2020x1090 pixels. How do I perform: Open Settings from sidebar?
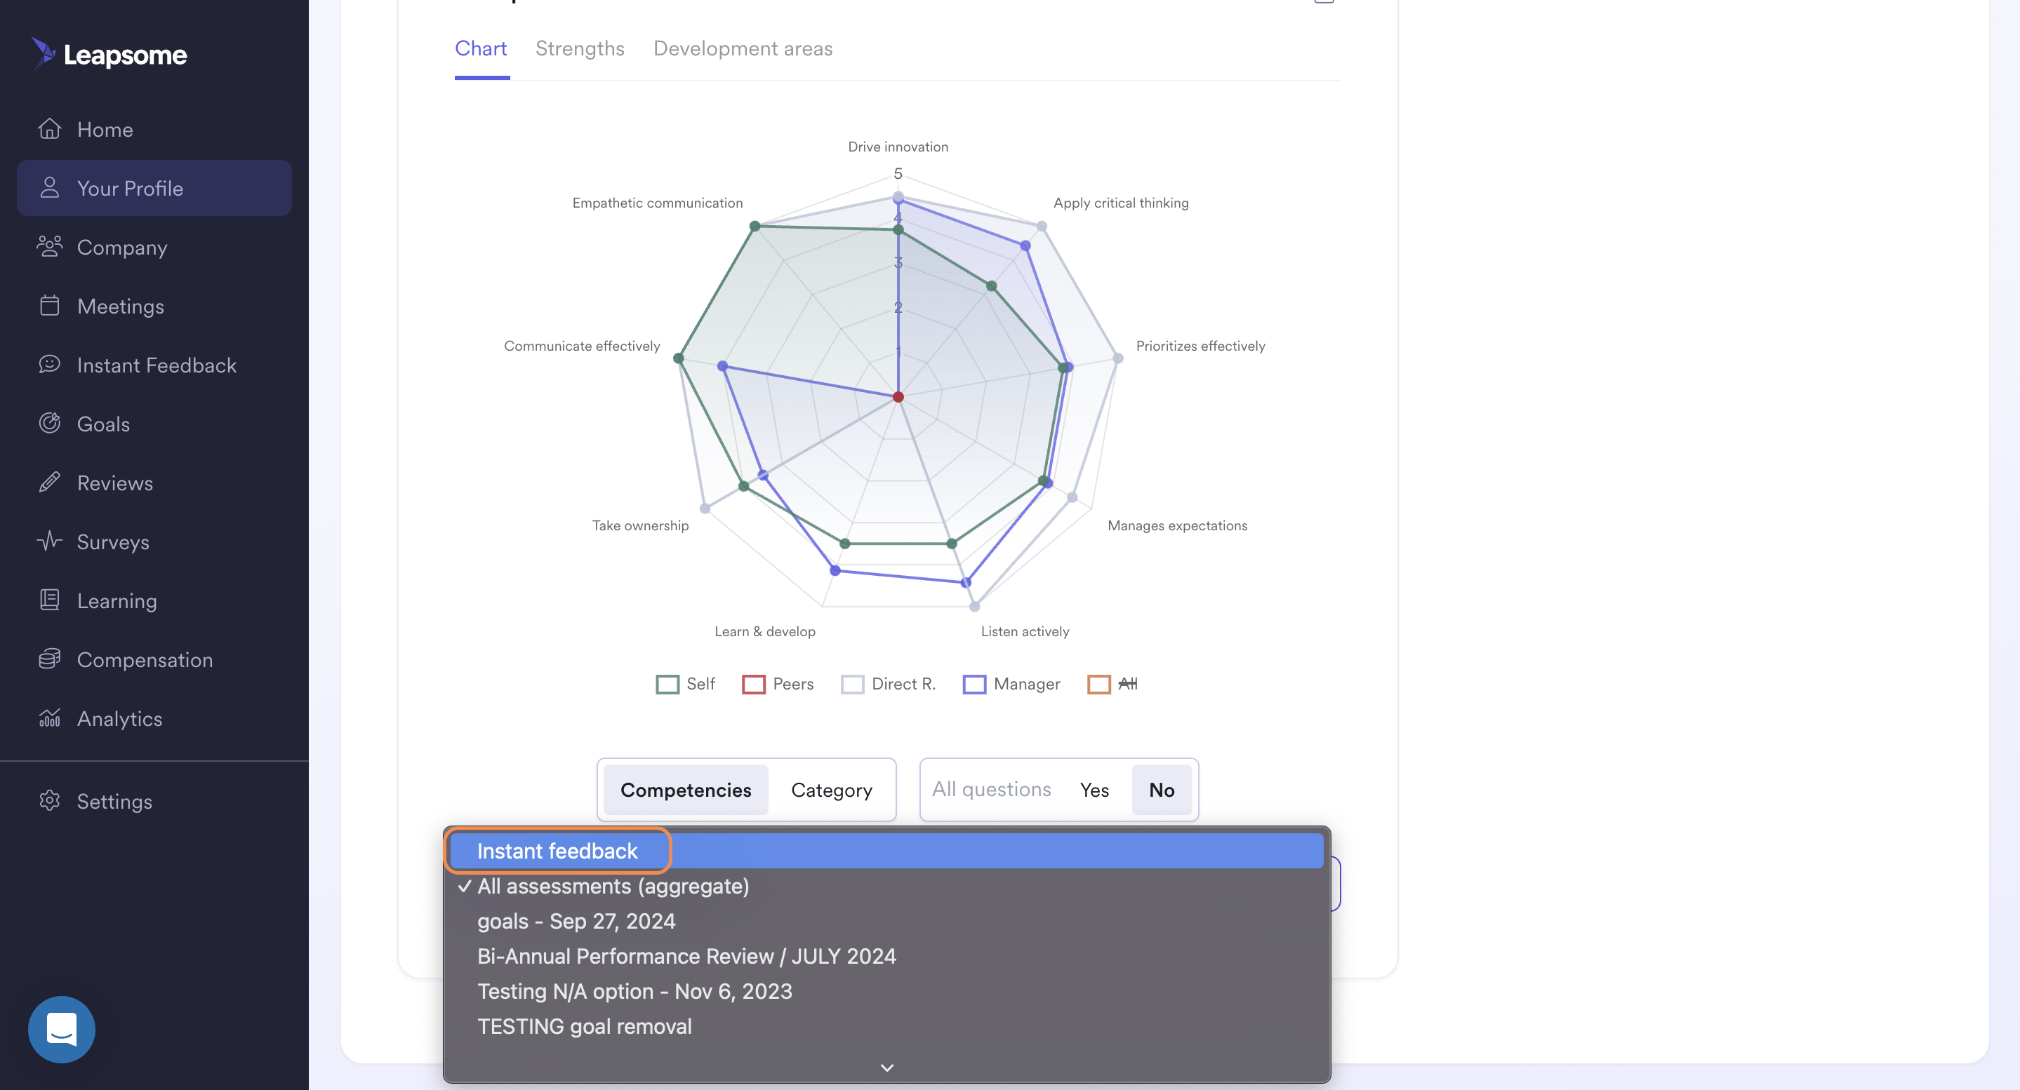coord(154,801)
